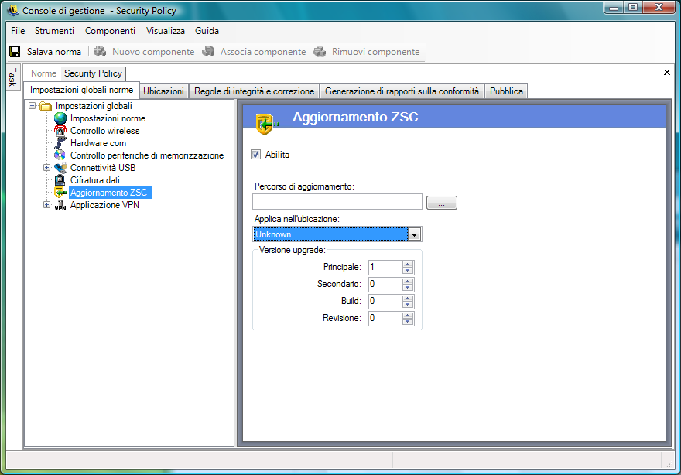Viewport: 681px width, 475px height.
Task: Click the Impostazioni globali folder icon
Action: [x=46, y=106]
